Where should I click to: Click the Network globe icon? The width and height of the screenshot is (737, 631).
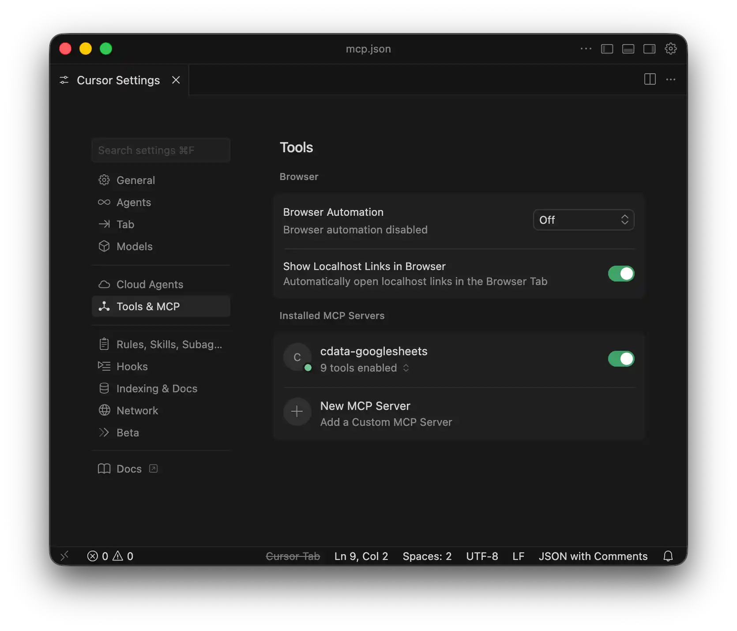(105, 410)
